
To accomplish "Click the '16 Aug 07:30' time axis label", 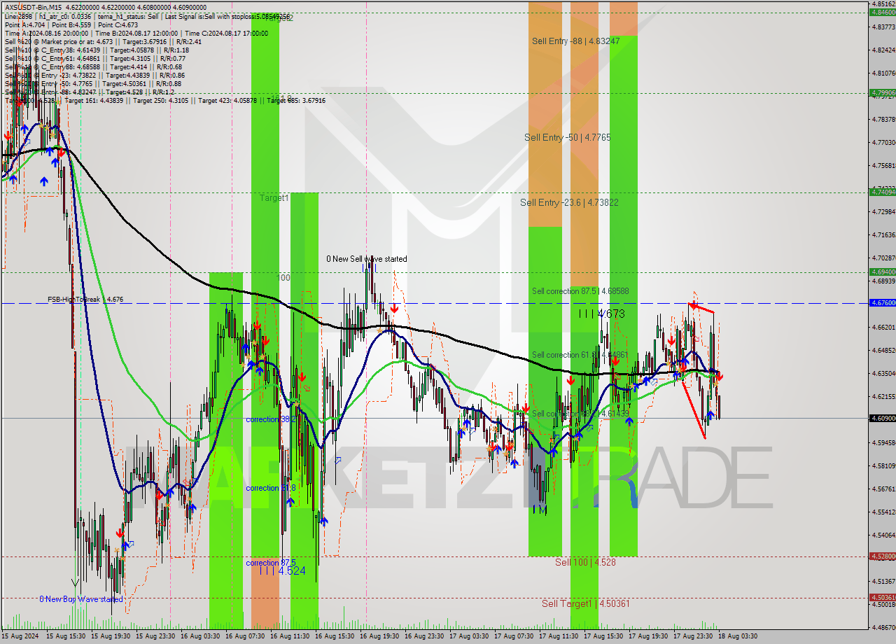I will pyautogui.click(x=245, y=636).
